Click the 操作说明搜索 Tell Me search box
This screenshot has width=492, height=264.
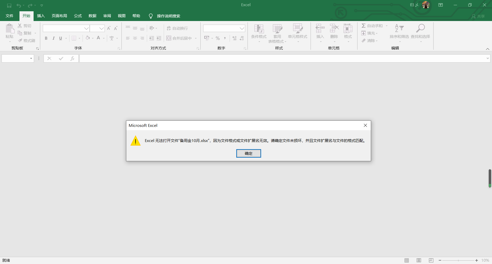(165, 16)
